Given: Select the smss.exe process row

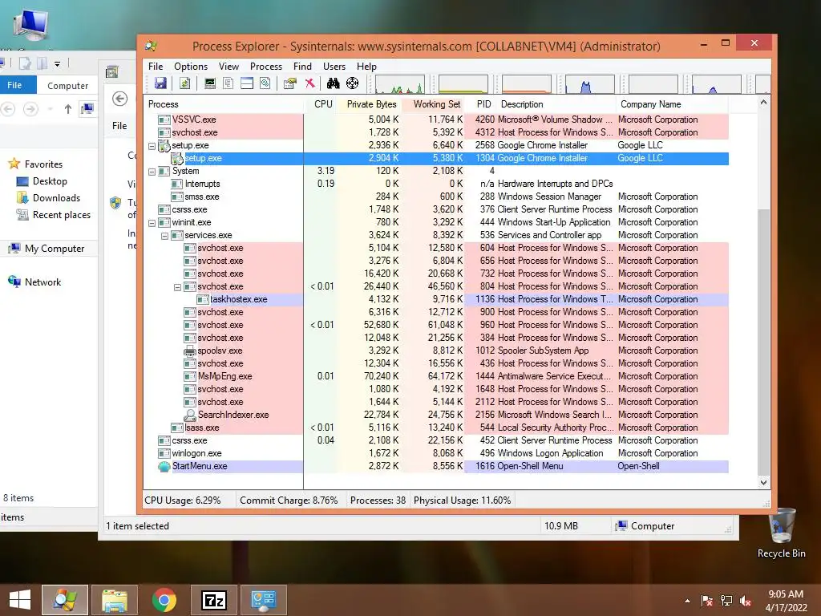Looking at the screenshot, I should tap(436, 197).
